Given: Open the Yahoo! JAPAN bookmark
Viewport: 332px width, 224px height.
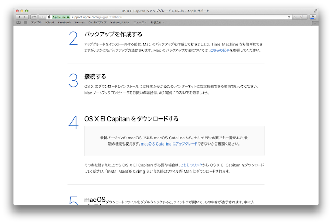Looking at the screenshot, I should [x=120, y=22].
